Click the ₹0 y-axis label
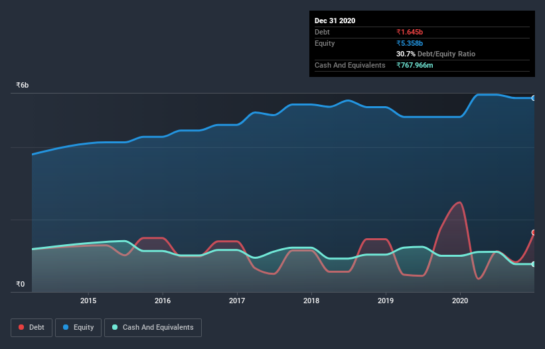Image resolution: width=545 pixels, height=349 pixels. (x=21, y=284)
